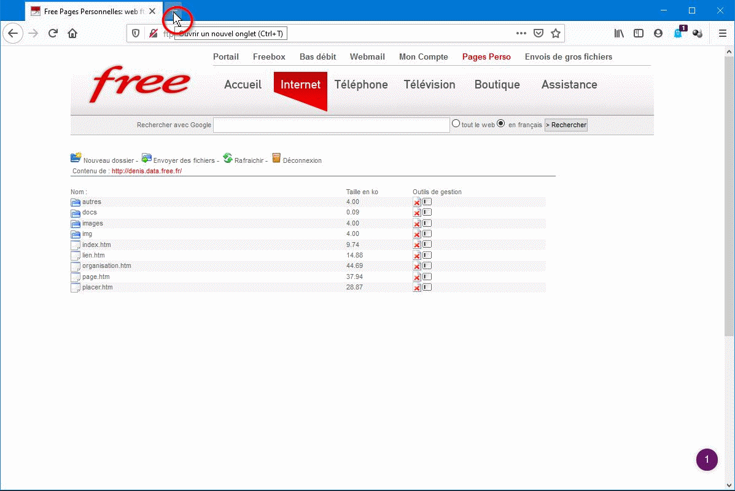Click the blue extension icon with badge 1

click(679, 33)
